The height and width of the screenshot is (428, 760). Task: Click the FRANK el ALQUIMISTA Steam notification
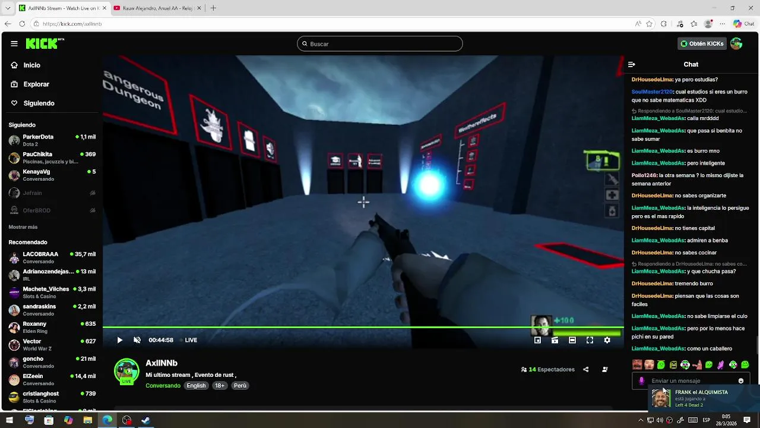704,398
